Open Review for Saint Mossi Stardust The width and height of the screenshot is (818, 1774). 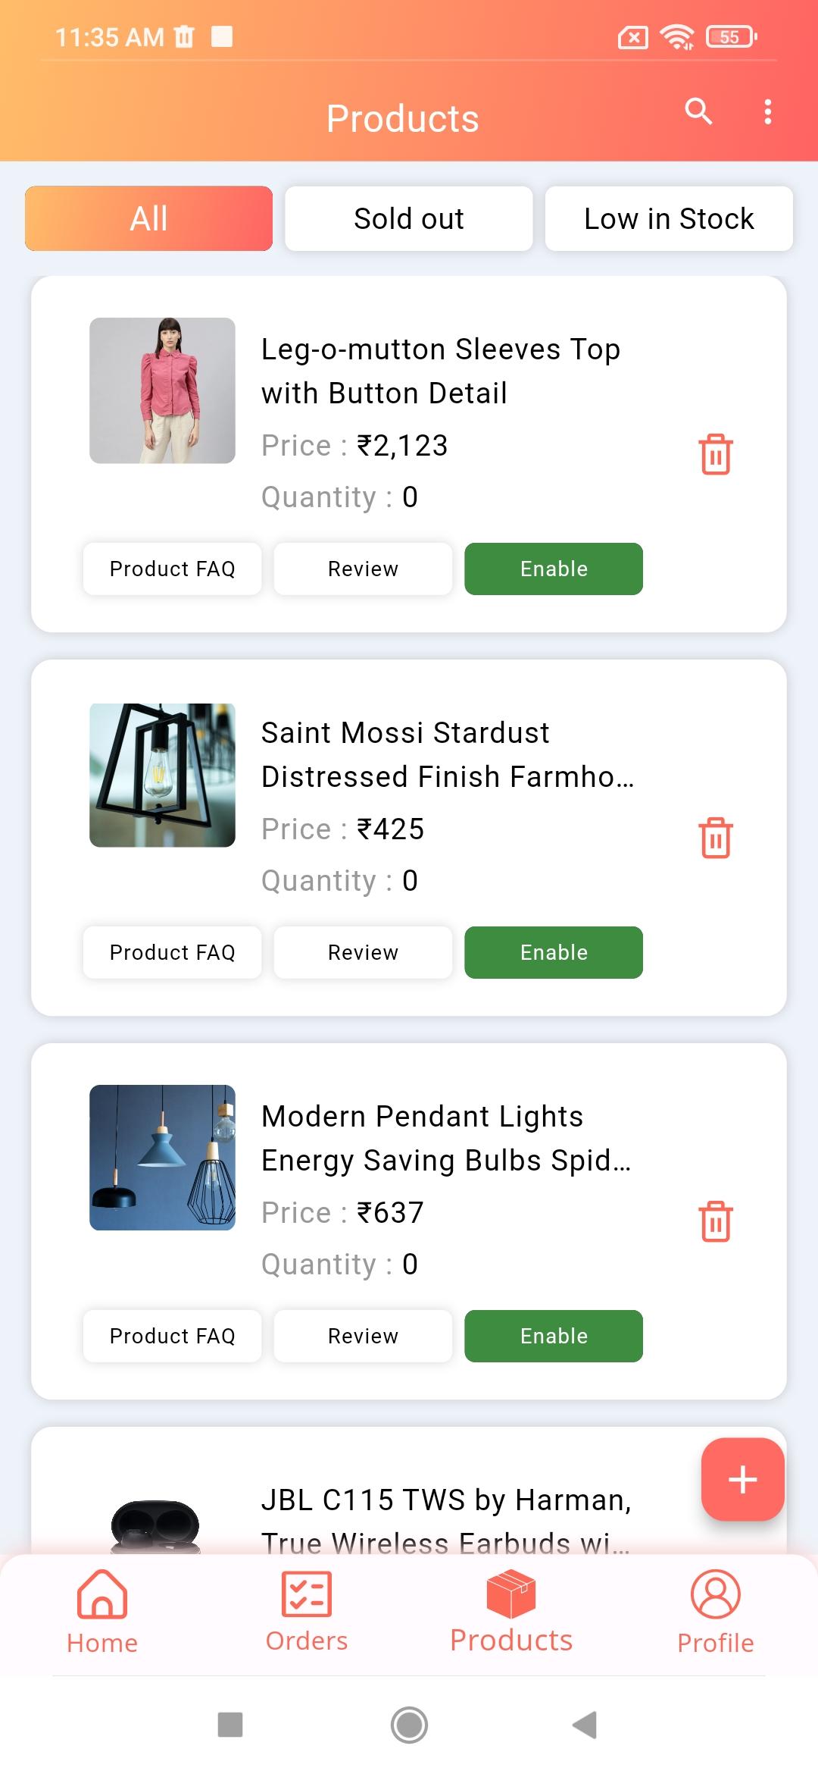[363, 952]
